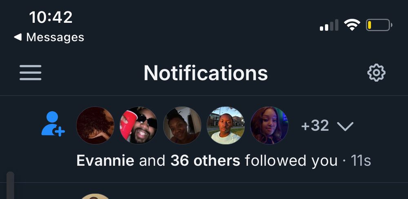Tap the "36 others" text
This screenshot has width=408, height=199.
[x=205, y=161]
